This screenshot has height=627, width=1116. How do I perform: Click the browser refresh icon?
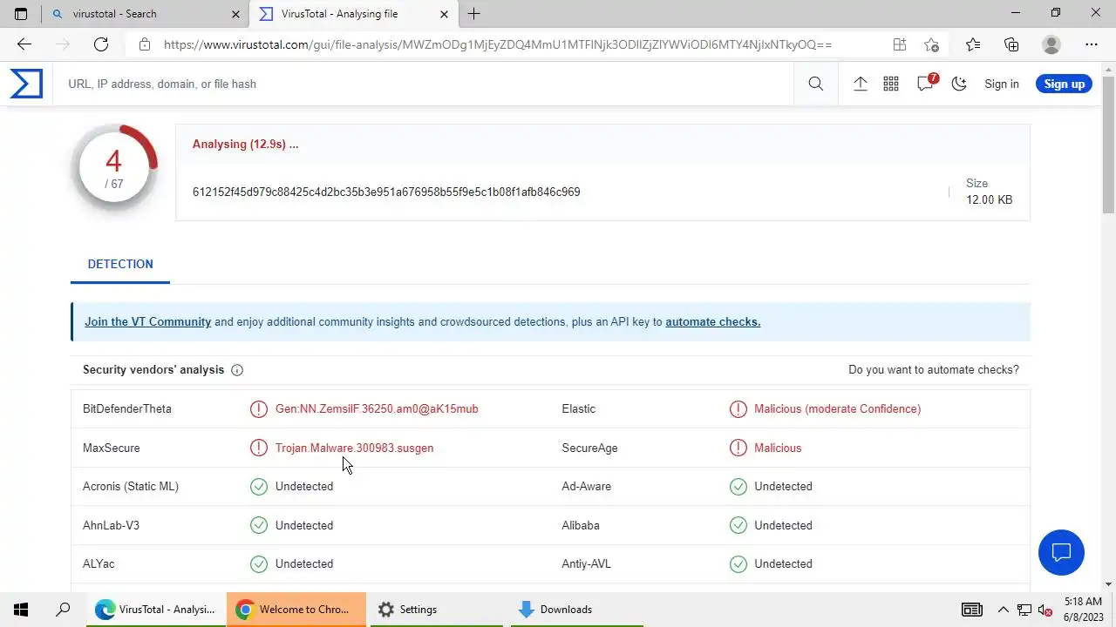tap(101, 44)
